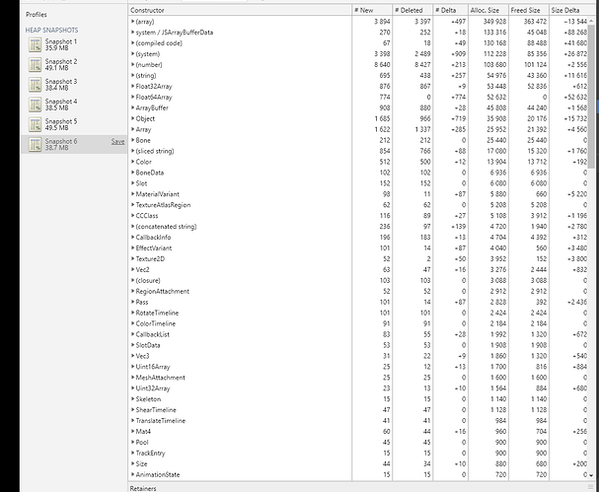Select the Slot constructor row

(358, 183)
